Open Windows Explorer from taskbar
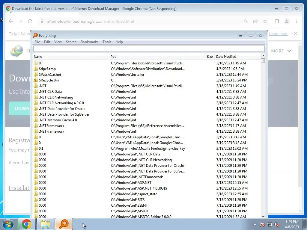This screenshot has width=307, height=230. tap(45, 224)
